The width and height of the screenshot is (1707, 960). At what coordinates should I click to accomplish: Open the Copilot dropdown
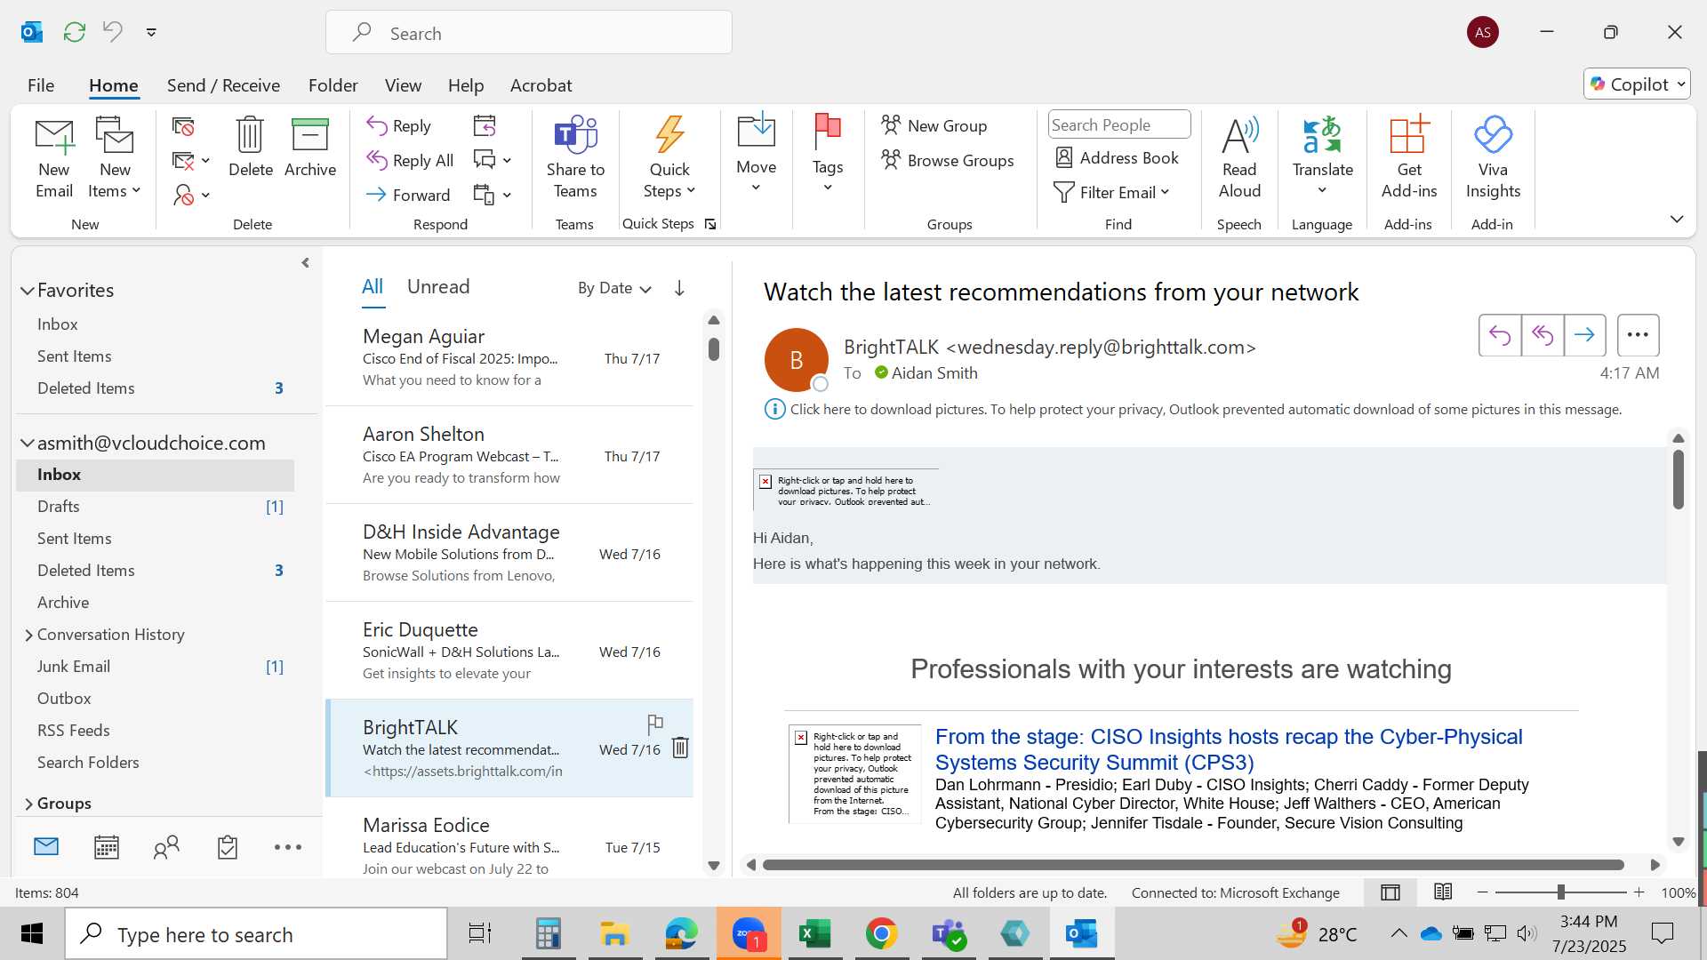click(x=1637, y=84)
